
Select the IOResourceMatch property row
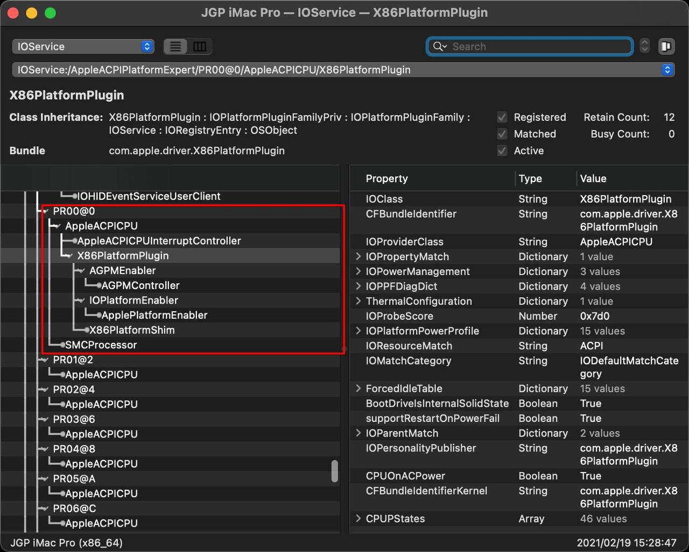[x=519, y=346]
